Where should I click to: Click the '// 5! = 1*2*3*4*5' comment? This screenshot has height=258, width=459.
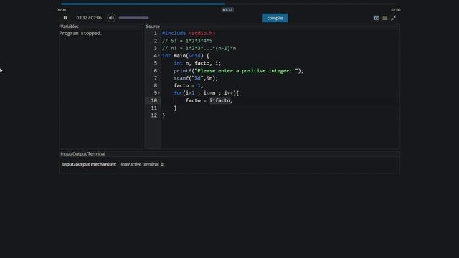(x=187, y=41)
